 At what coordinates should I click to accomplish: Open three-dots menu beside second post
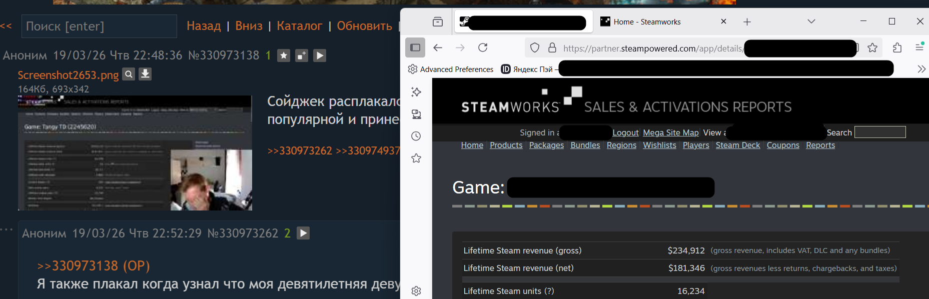(x=6, y=229)
